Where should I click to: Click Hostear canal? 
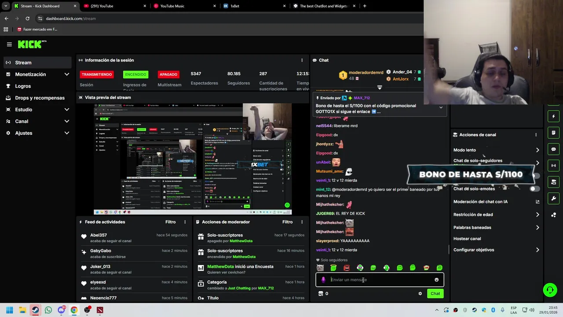tap(467, 239)
